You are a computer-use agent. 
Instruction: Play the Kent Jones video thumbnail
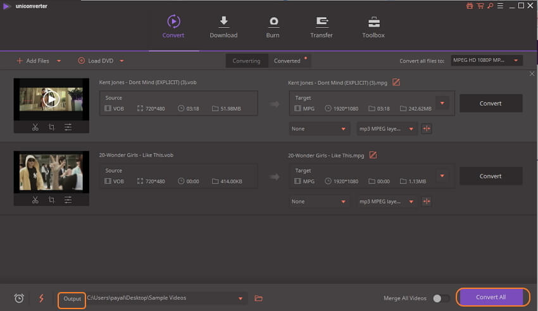tap(51, 99)
